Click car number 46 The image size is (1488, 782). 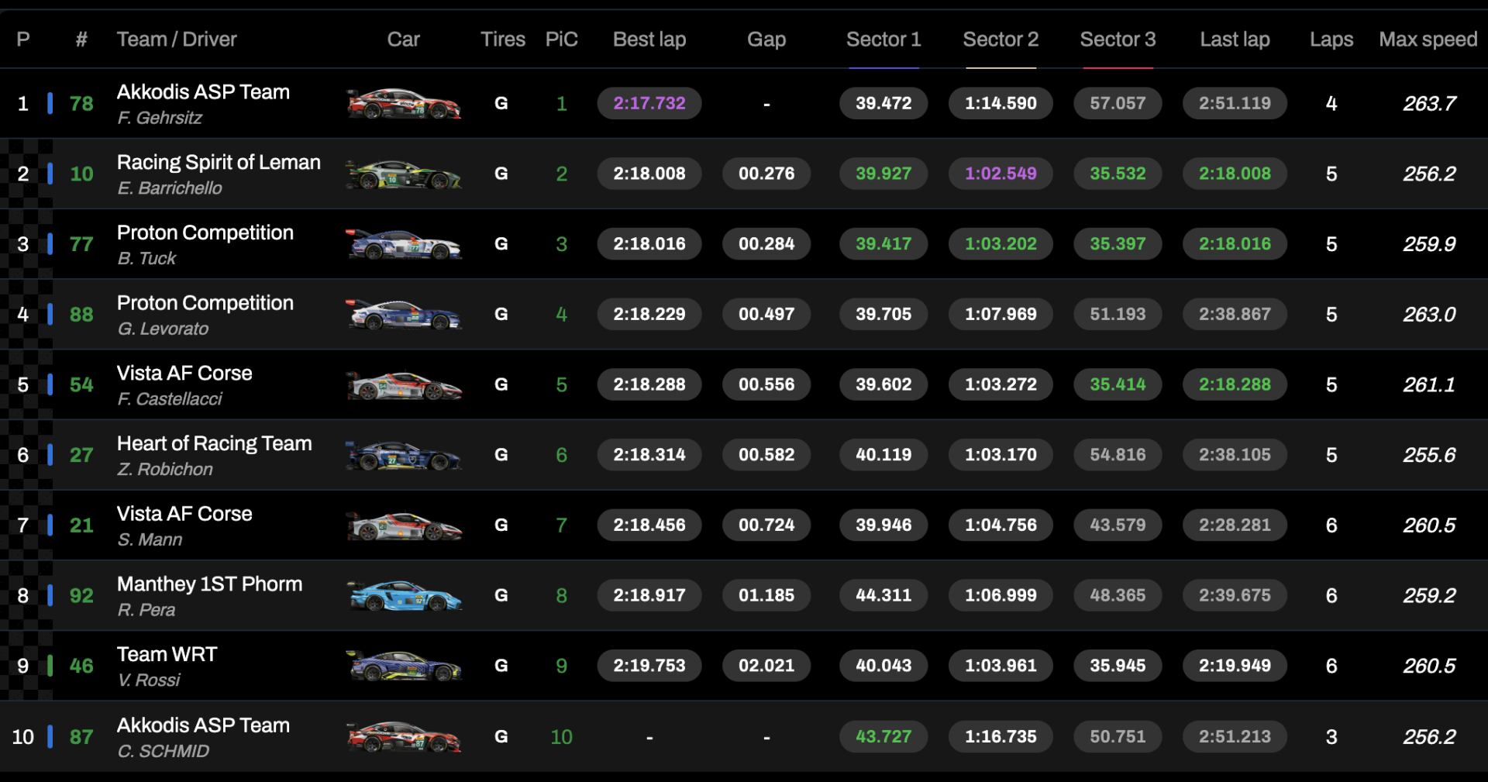click(x=81, y=667)
